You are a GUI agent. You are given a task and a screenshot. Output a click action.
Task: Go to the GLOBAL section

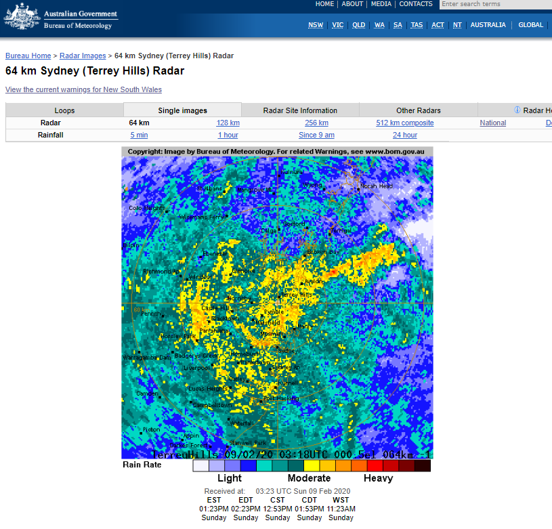(530, 25)
